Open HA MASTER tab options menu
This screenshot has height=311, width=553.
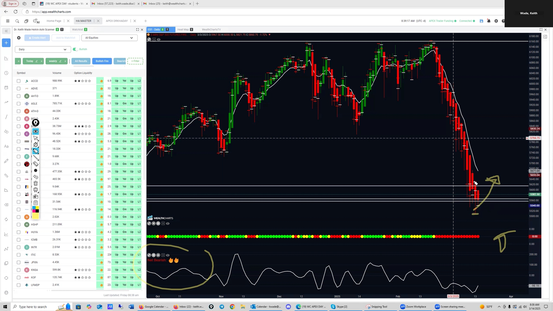[x=94, y=21]
